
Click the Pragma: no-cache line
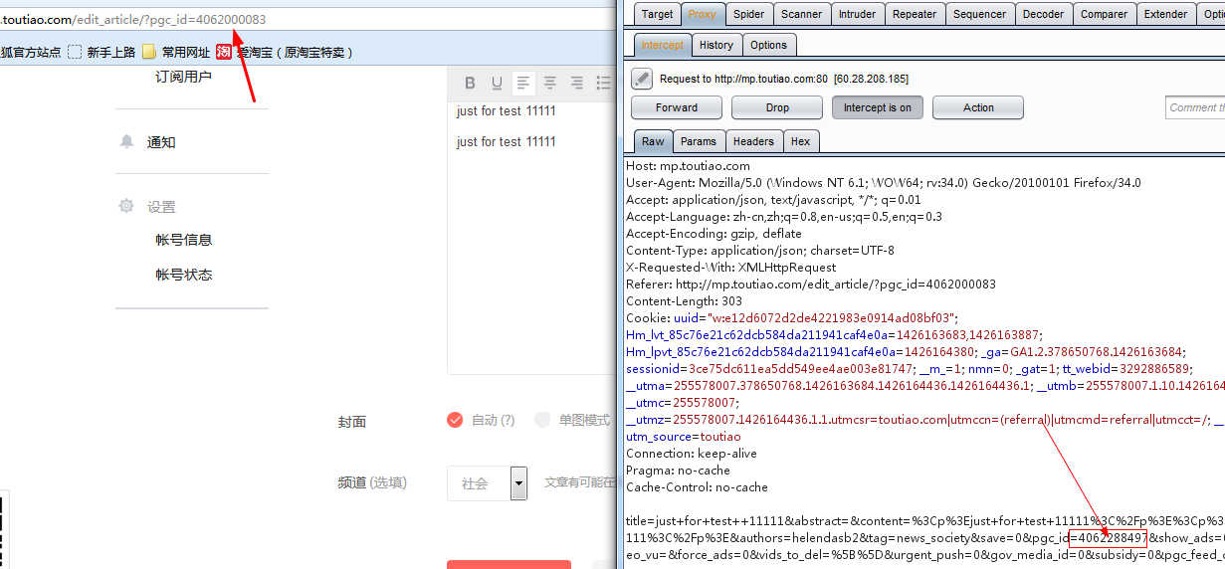pyautogui.click(x=678, y=471)
